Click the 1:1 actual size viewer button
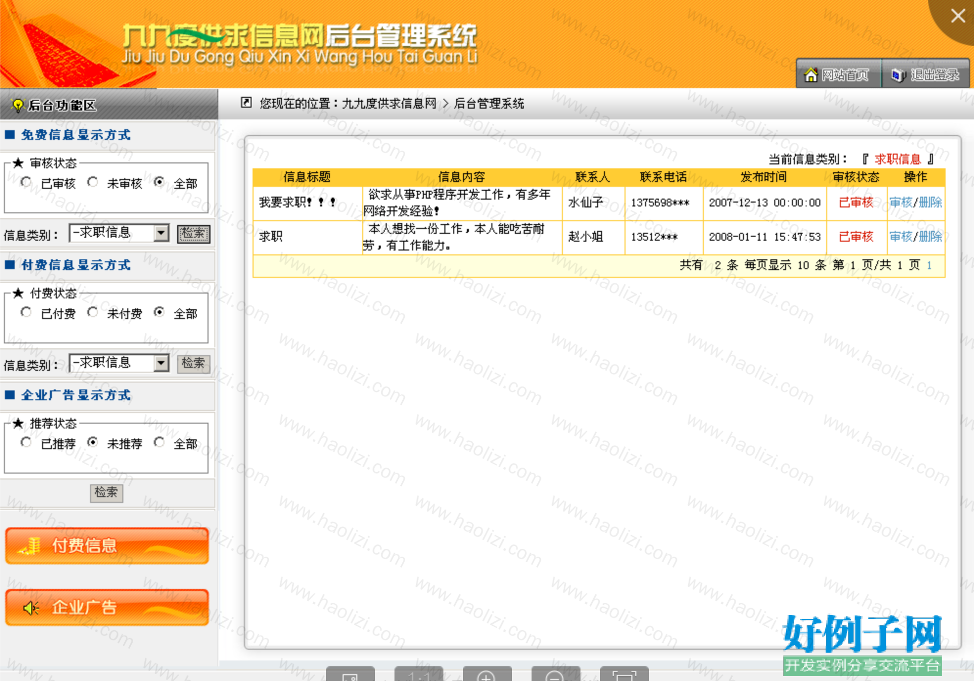The width and height of the screenshot is (974, 681). point(418,674)
